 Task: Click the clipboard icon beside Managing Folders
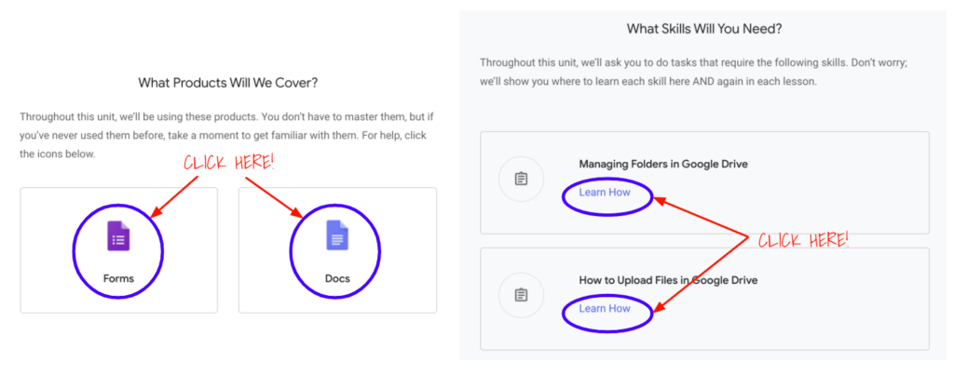tap(522, 179)
